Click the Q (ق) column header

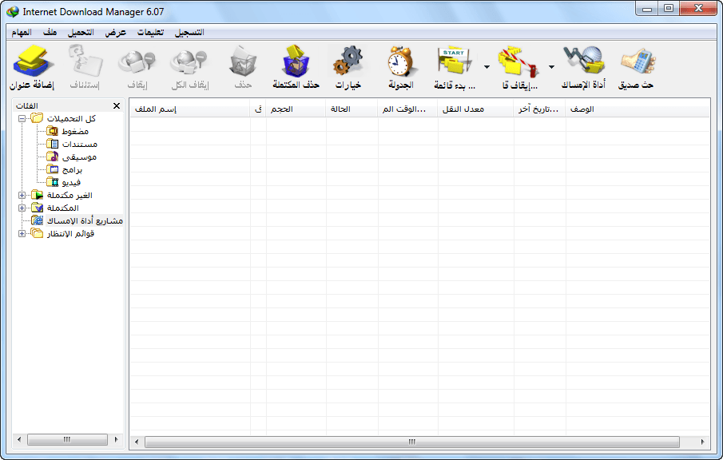258,109
